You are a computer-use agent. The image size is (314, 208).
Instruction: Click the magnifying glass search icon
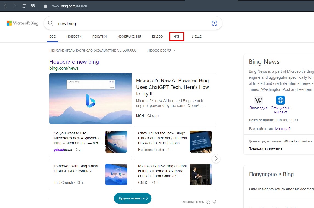coord(50,23)
